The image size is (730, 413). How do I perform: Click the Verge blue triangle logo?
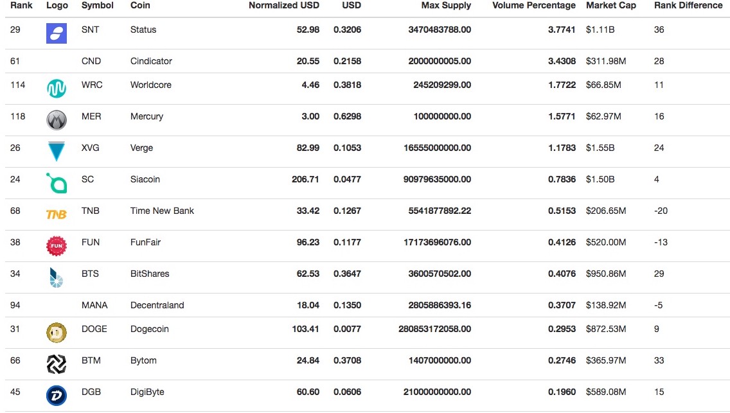[57, 152]
